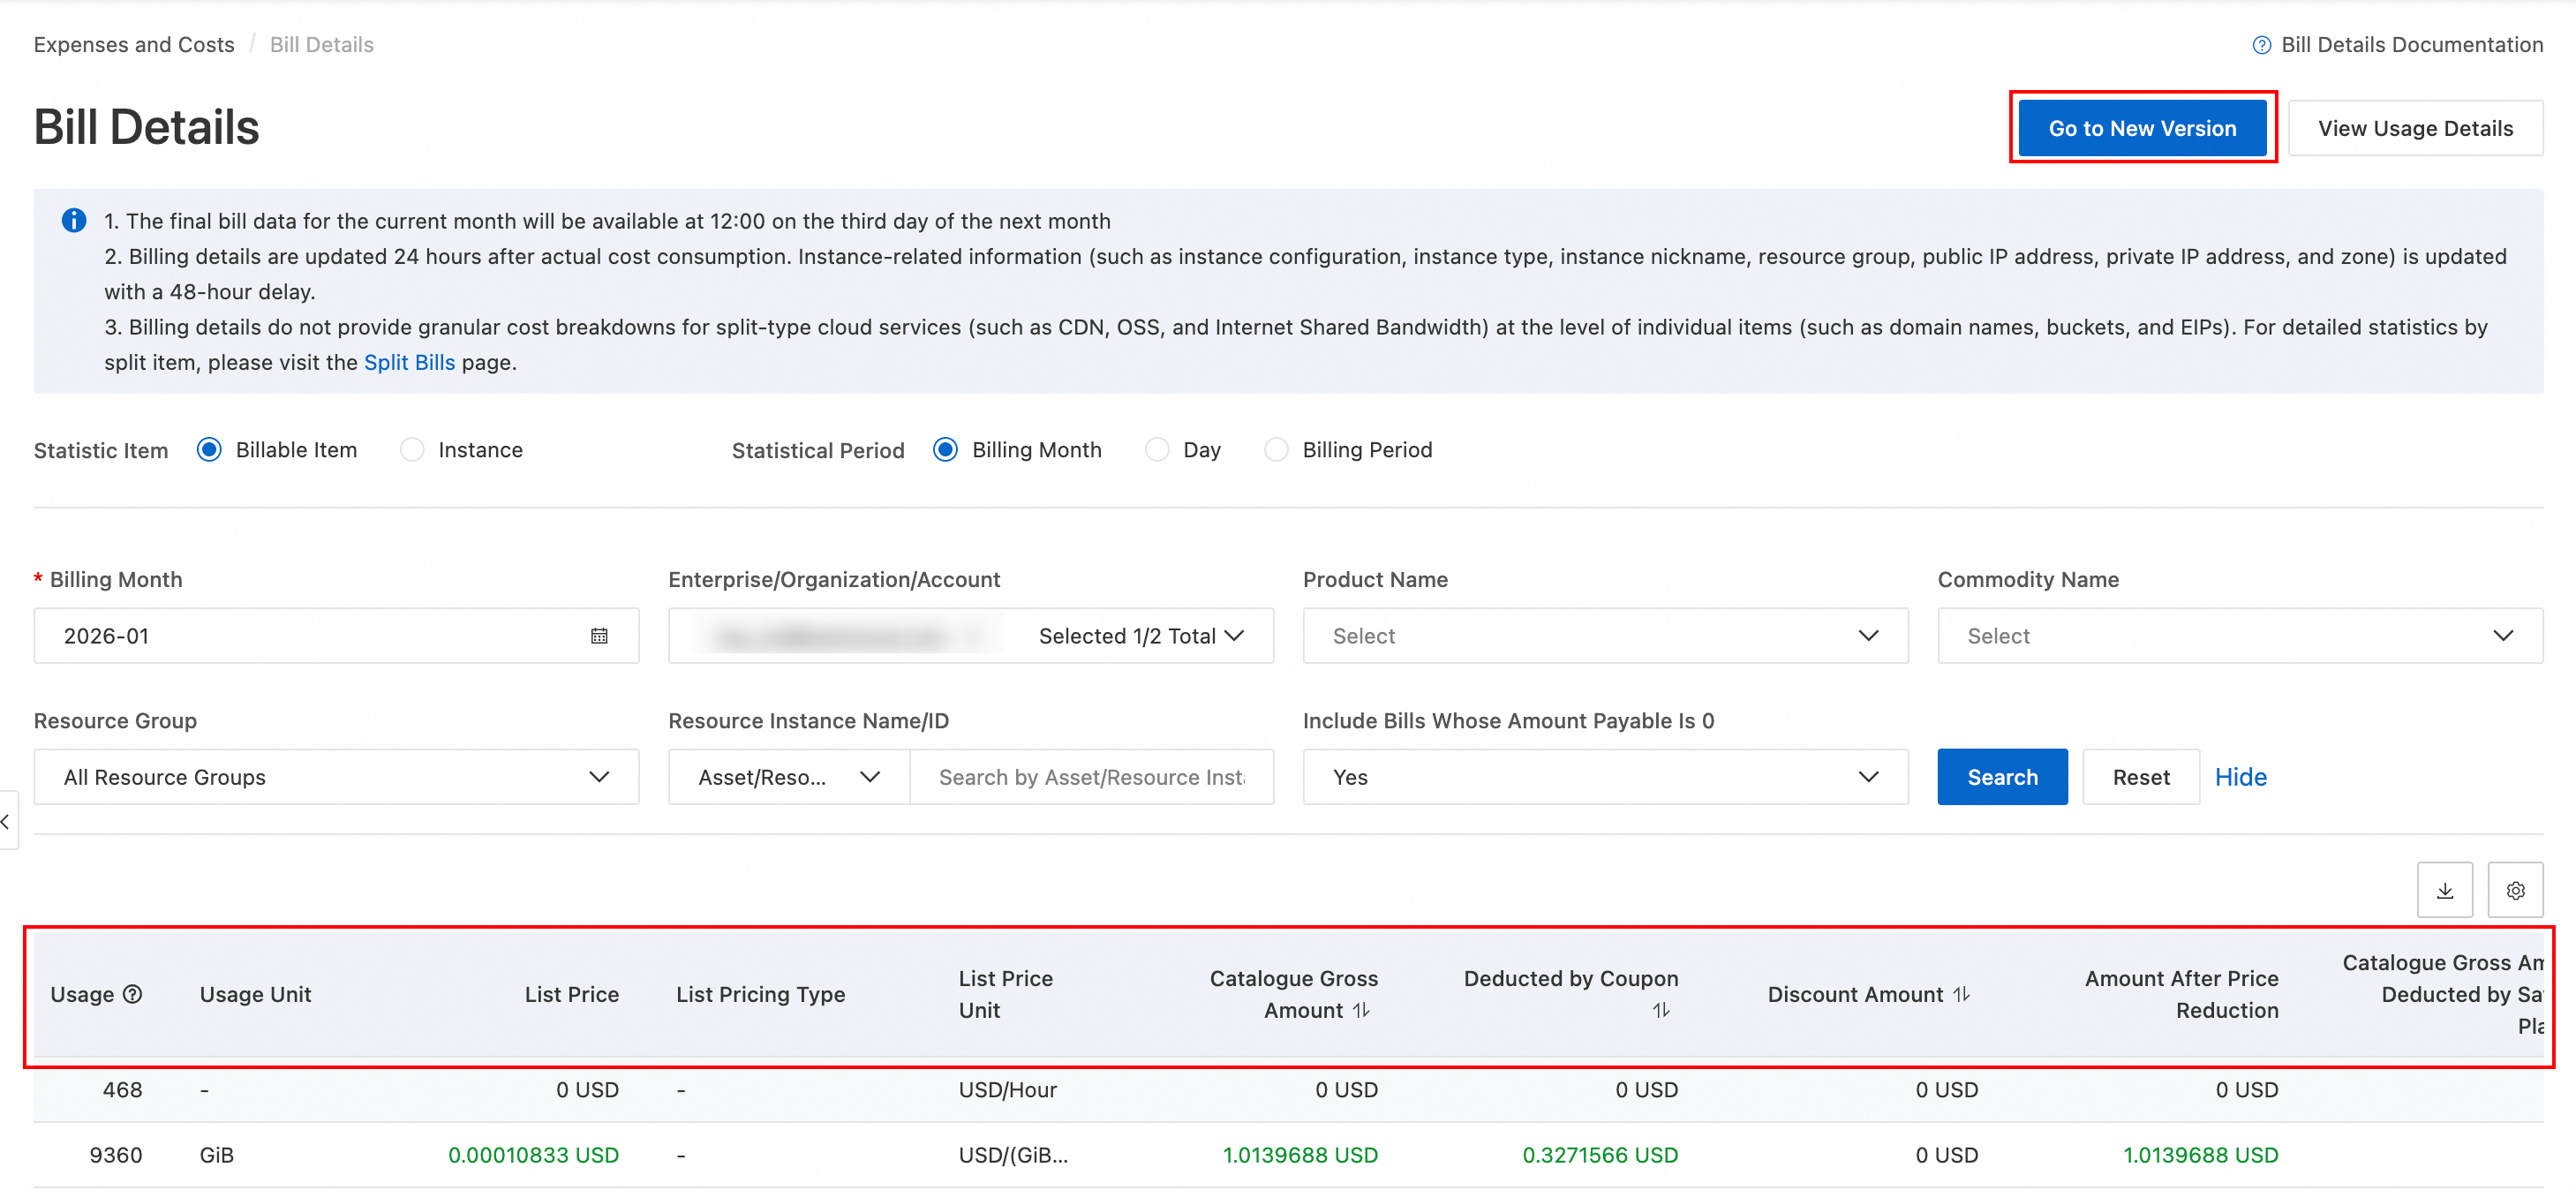Screen dimensions: 2576x1190
Task: Click the Resource Instance search field
Action: point(1091,777)
